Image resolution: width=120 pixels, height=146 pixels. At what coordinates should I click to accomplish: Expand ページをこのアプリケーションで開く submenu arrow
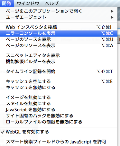(112, 11)
